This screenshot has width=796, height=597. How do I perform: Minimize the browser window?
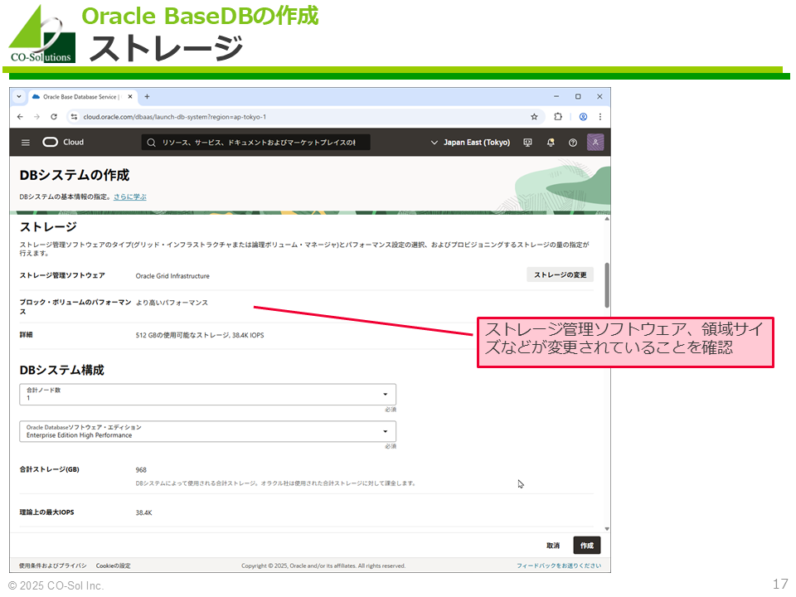pos(556,96)
